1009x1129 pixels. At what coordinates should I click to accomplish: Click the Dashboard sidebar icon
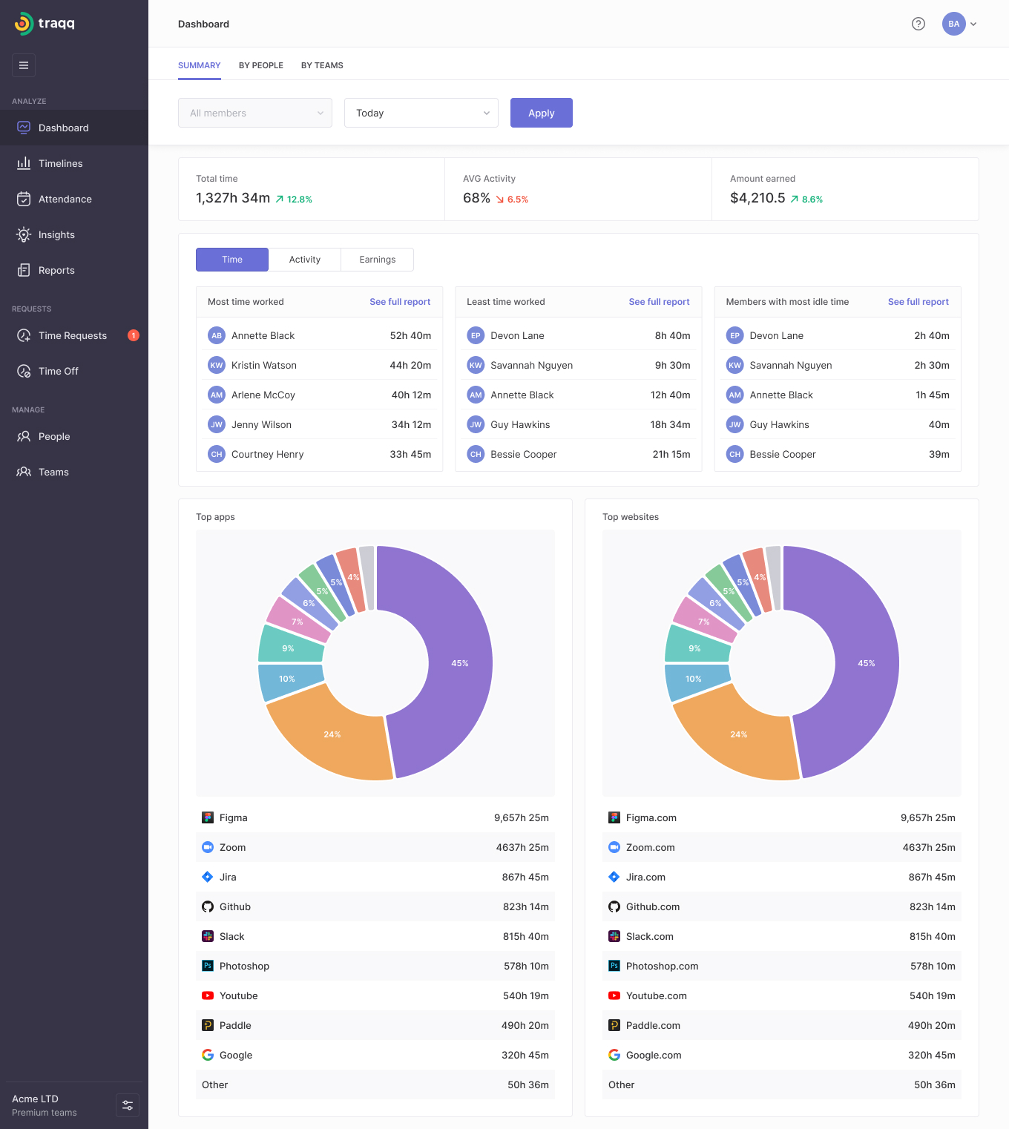24,128
